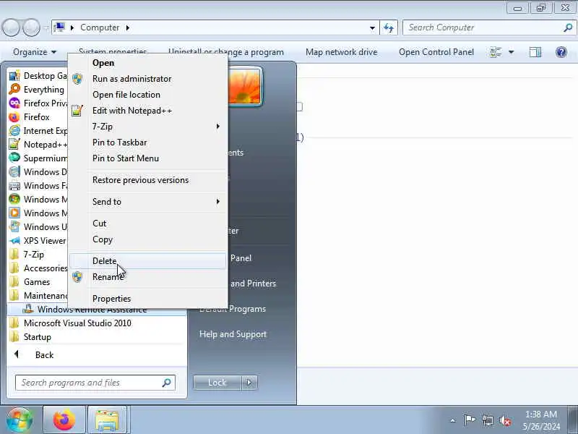Launch the Windows Media Center icon
Image resolution: width=578 pixels, height=434 pixels.
click(x=14, y=200)
